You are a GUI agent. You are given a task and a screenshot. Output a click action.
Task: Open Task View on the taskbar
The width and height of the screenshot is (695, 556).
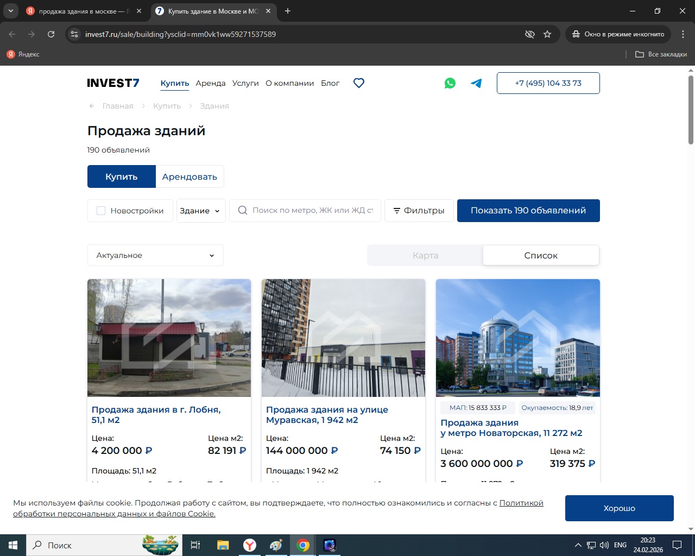(195, 545)
